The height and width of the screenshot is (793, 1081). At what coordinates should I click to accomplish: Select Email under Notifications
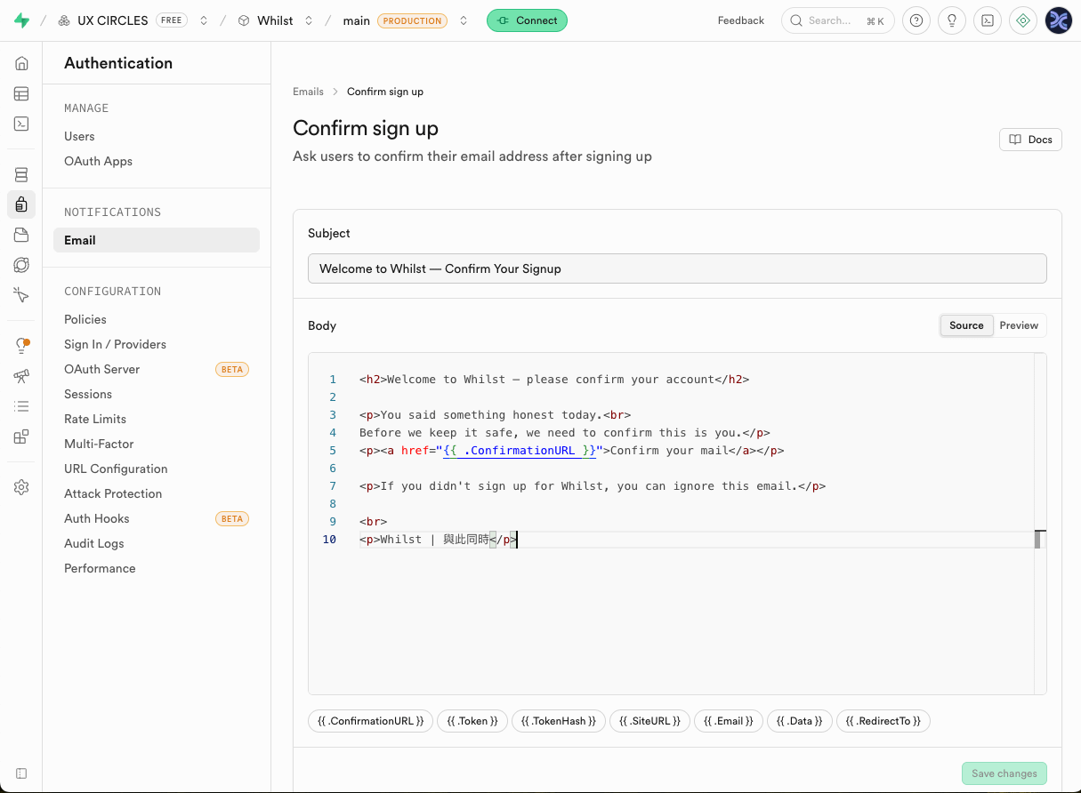pos(157,240)
